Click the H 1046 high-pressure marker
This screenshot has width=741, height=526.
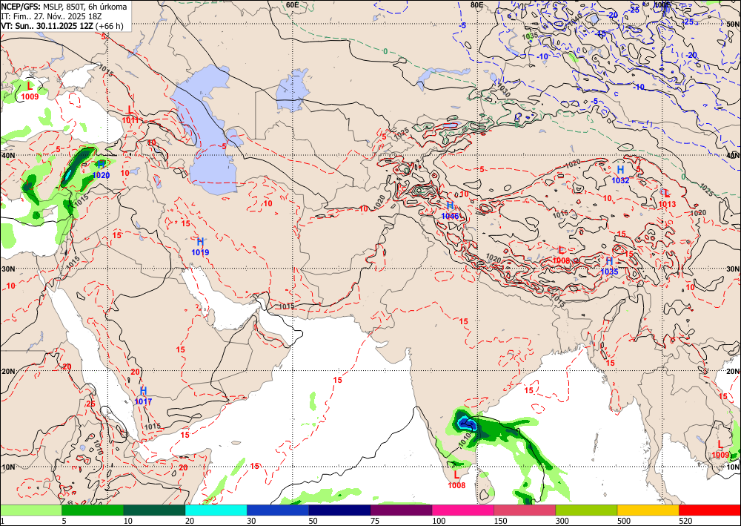coord(450,210)
